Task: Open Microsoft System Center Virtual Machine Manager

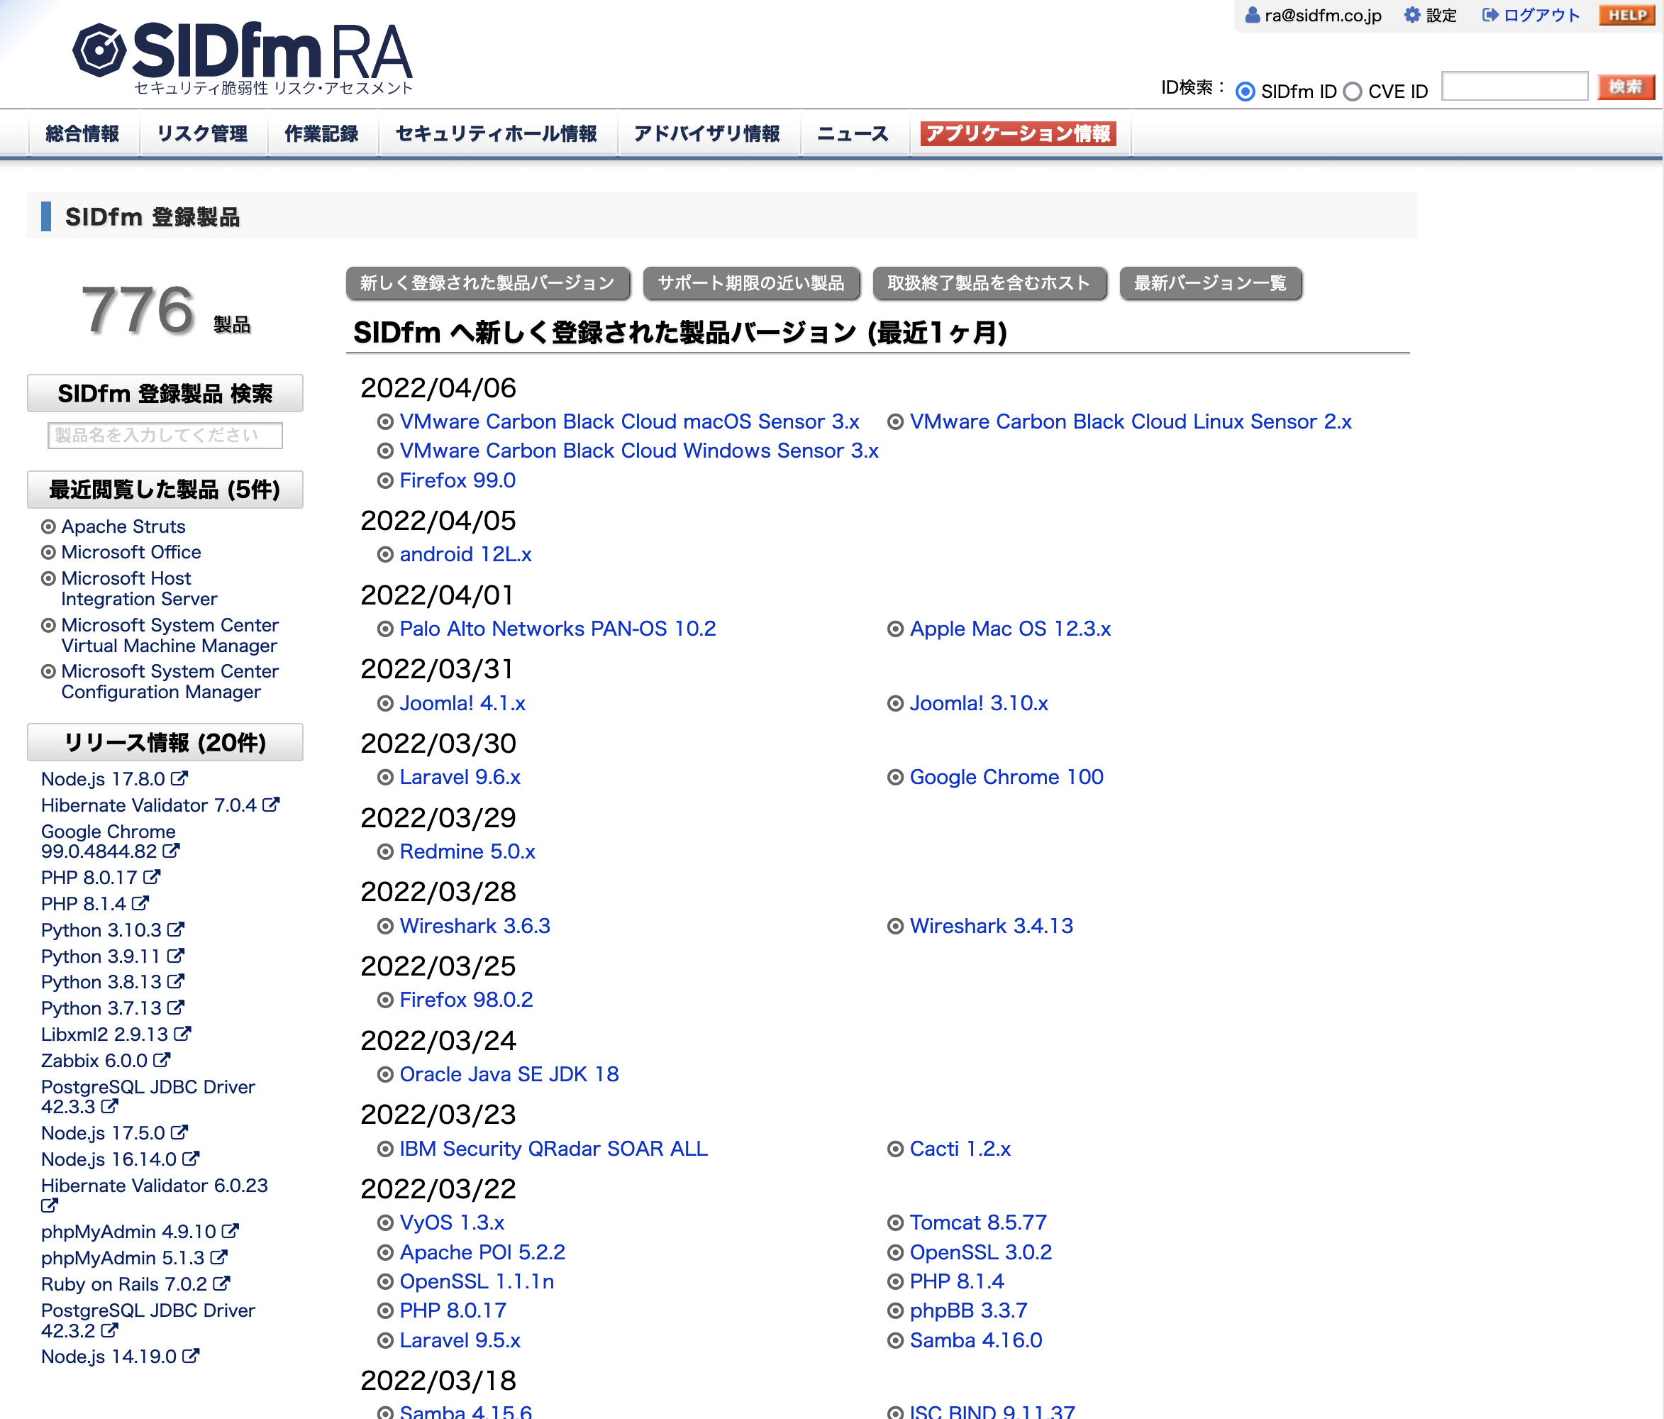Action: [170, 635]
